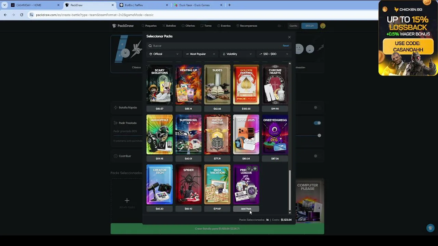Click the Batalla Rápida lightning icon
The image size is (438, 246).
click(x=116, y=107)
